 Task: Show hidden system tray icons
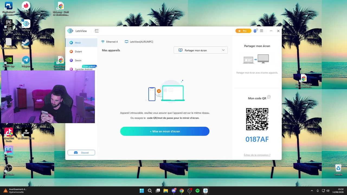312,191
